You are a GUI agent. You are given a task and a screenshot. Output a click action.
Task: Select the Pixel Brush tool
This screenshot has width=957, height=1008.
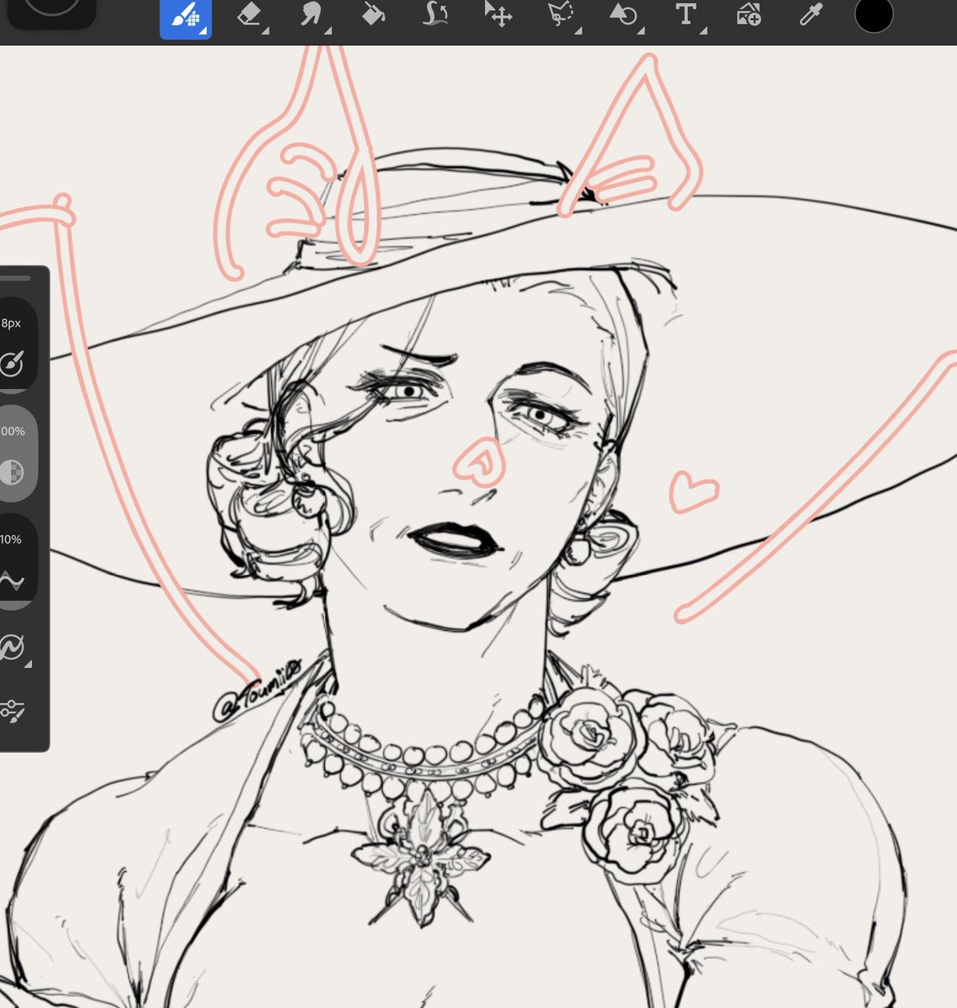(186, 18)
